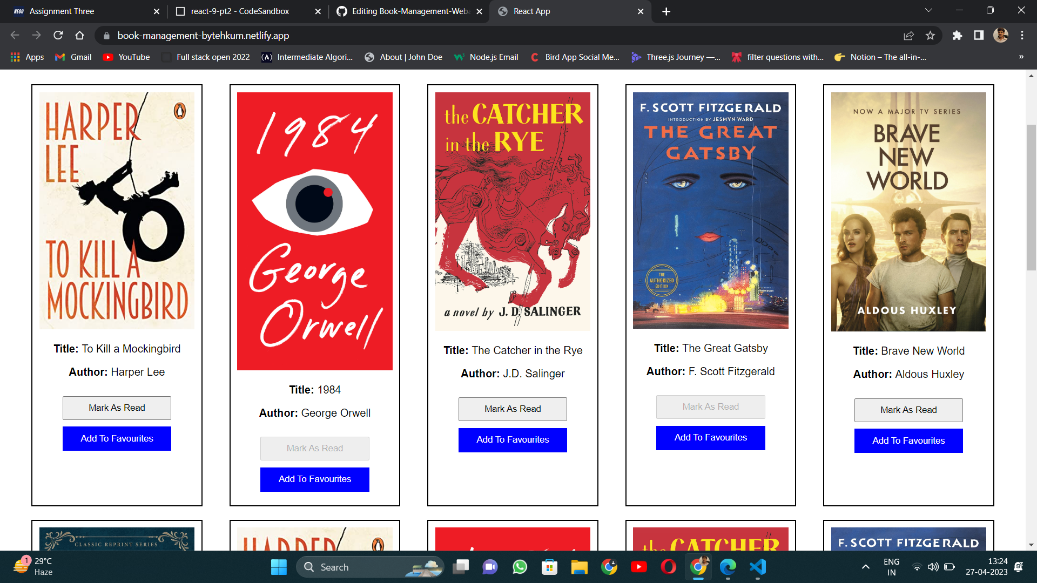Open the Gmail bookmark
The image size is (1037, 583).
click(72, 57)
